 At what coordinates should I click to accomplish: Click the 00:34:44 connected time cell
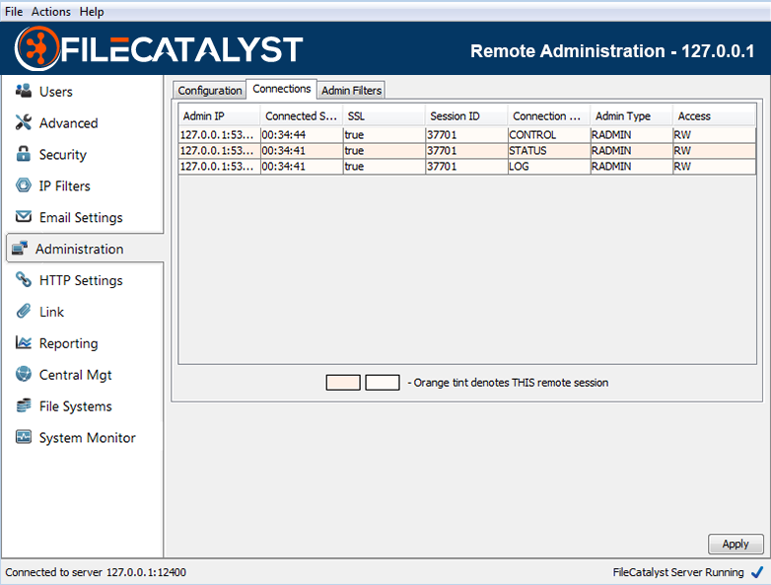coord(302,135)
